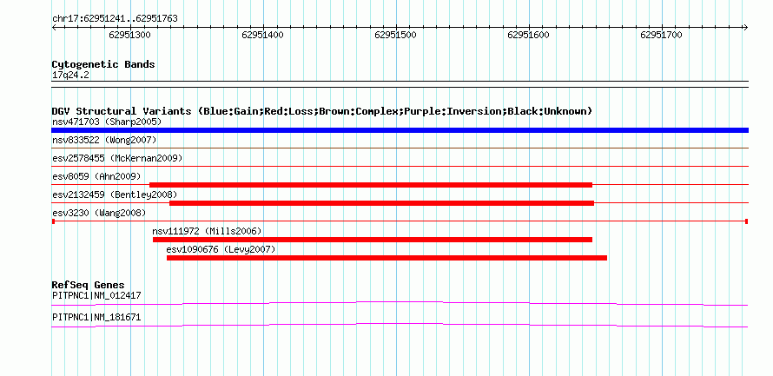
Task: Click the PITPNC1|NM_181671 gene label
Action: pyautogui.click(x=96, y=317)
